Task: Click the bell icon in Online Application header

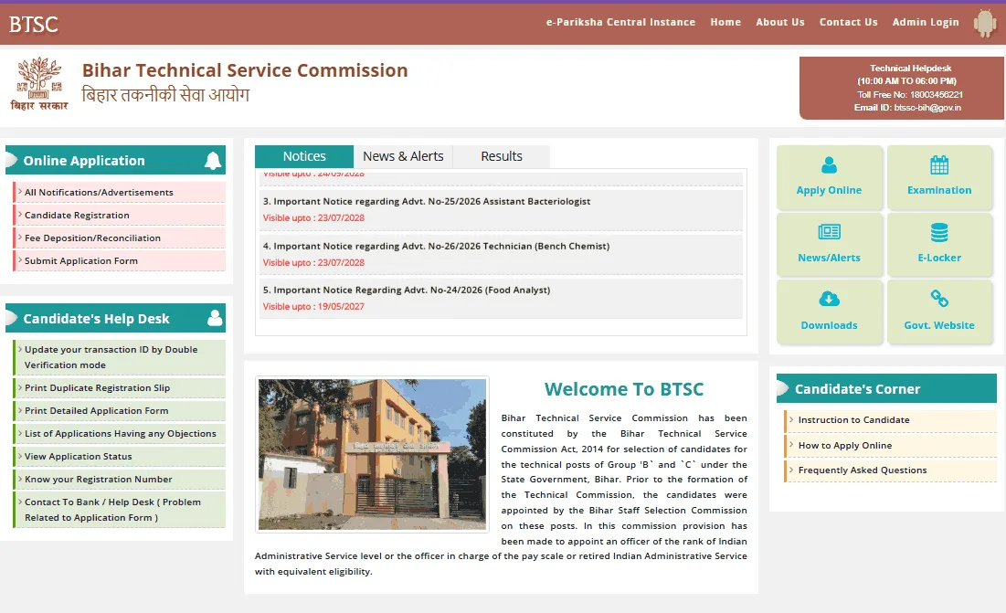Action: pyautogui.click(x=213, y=160)
